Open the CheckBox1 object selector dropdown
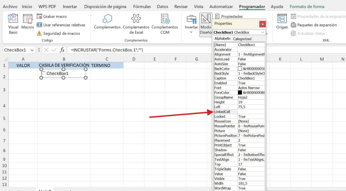The width and height of the screenshot is (346, 191). click(262, 32)
